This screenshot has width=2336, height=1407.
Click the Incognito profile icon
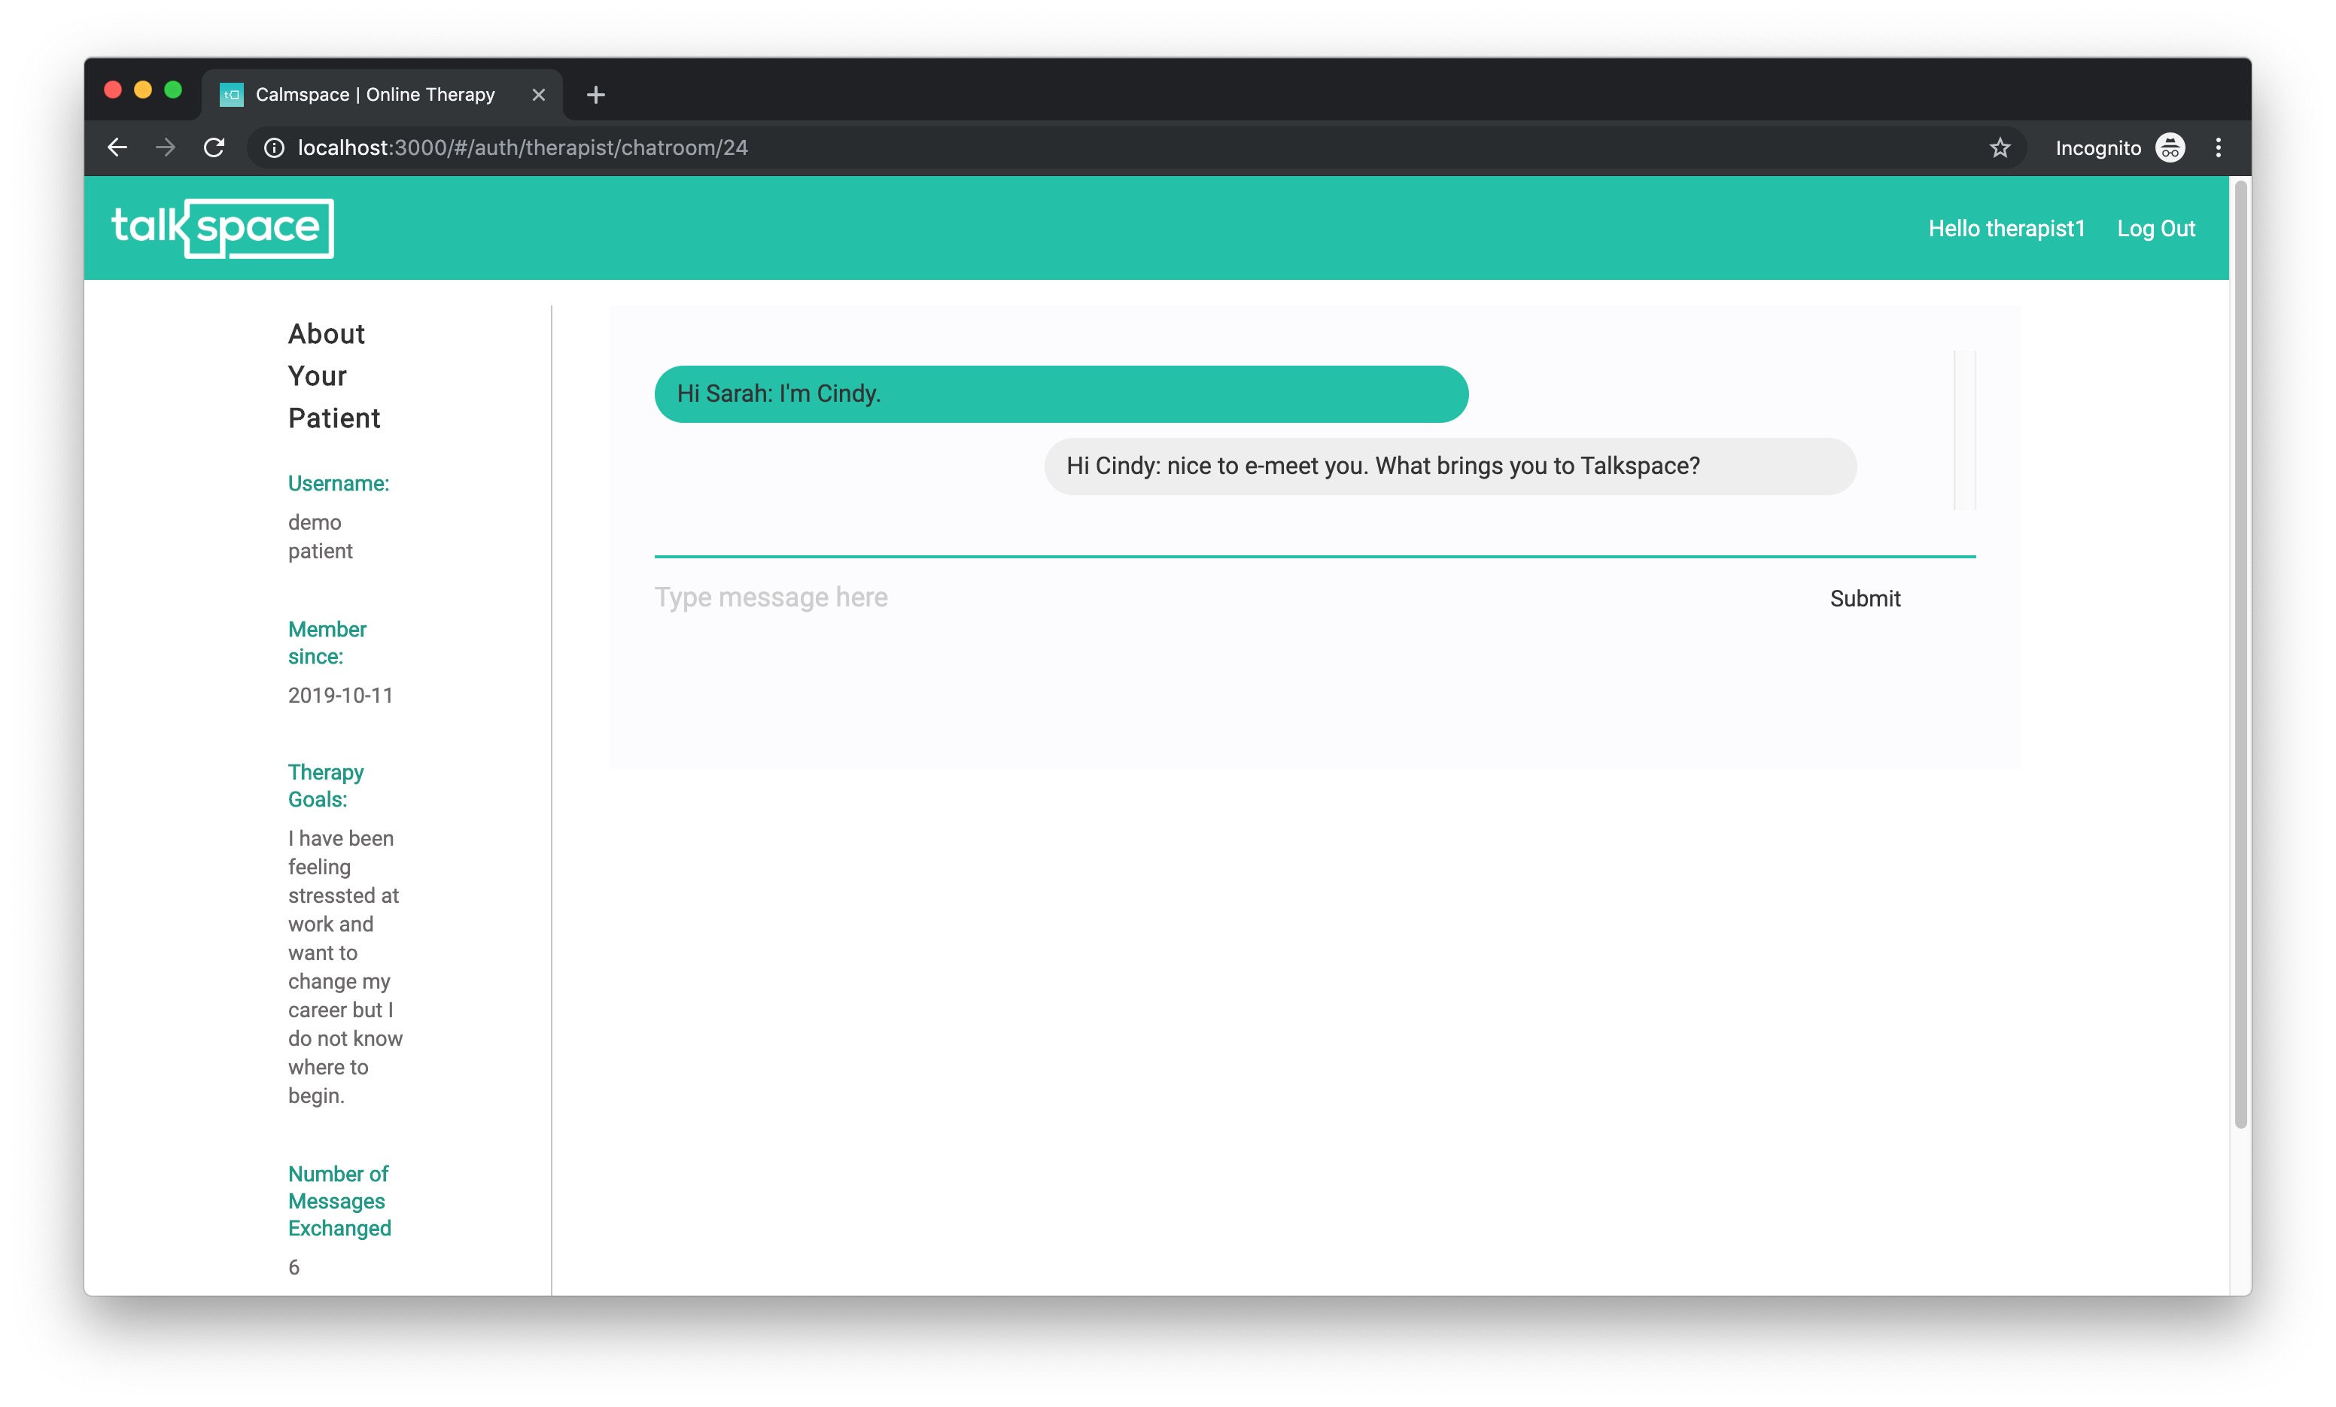2169,148
